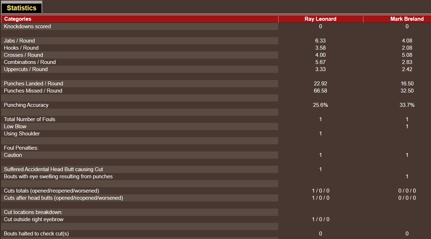Viewport: 431px width, 239px height.
Task: Select Mark Breland's jabs value 4.08
Action: pyautogui.click(x=407, y=41)
